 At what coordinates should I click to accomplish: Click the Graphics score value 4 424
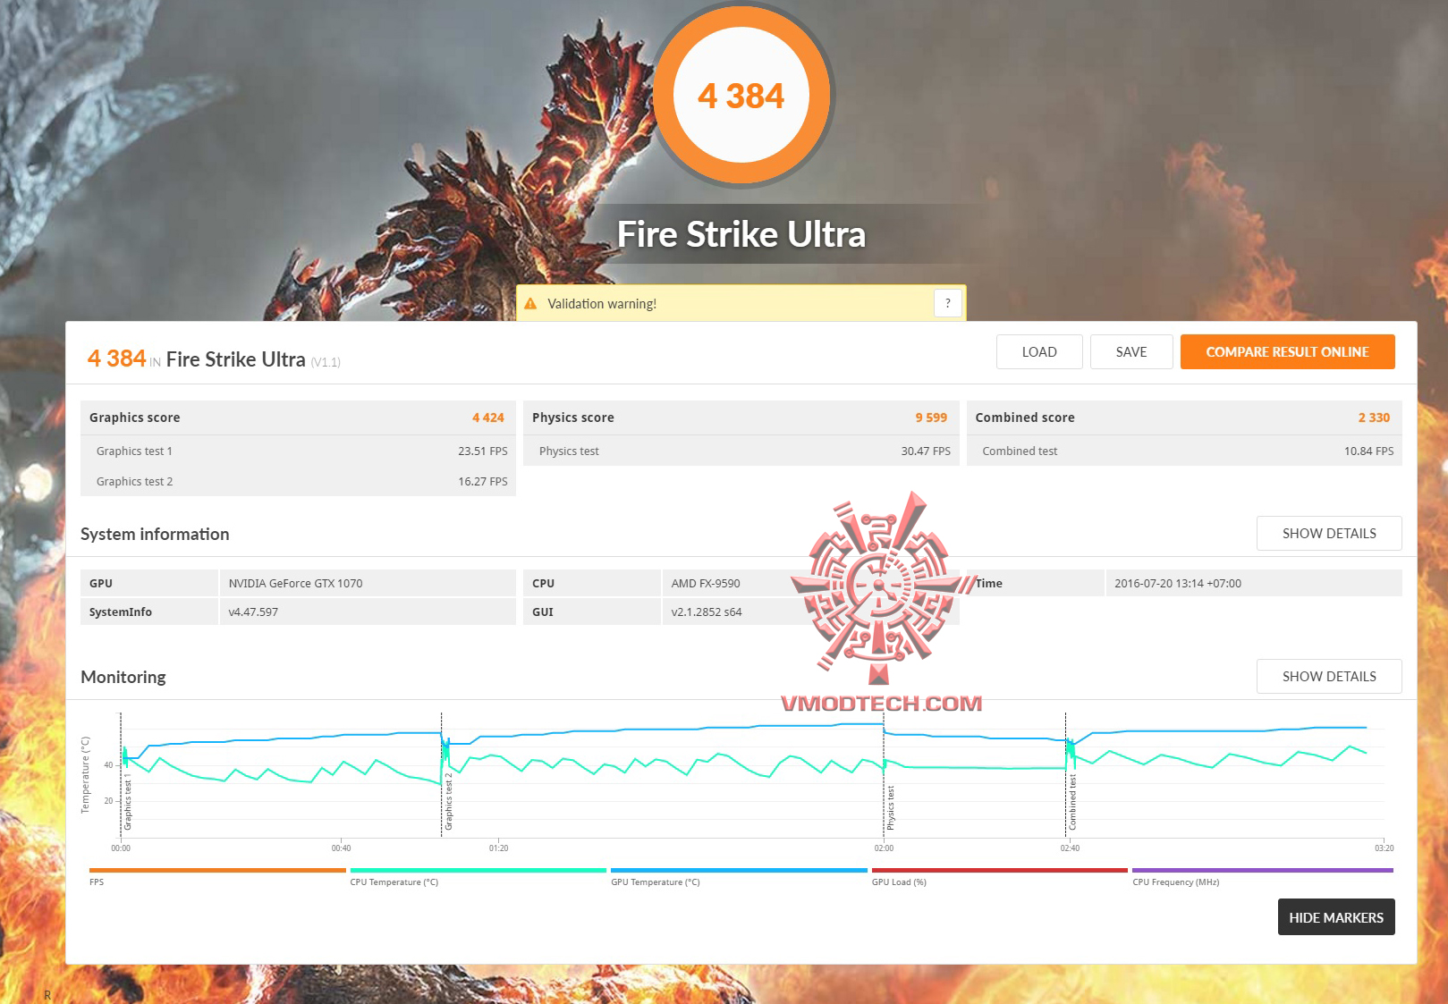tap(488, 418)
